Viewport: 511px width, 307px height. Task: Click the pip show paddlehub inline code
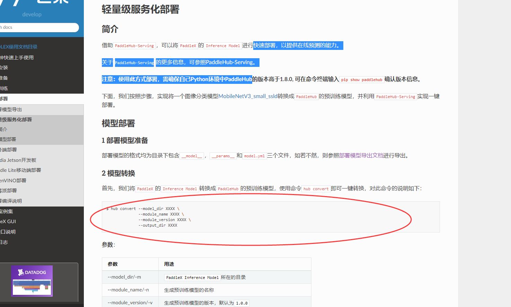362,80
